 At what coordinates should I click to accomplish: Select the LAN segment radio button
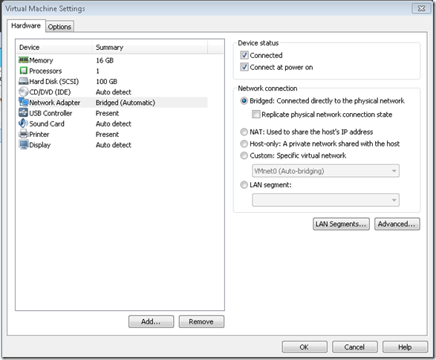244,184
